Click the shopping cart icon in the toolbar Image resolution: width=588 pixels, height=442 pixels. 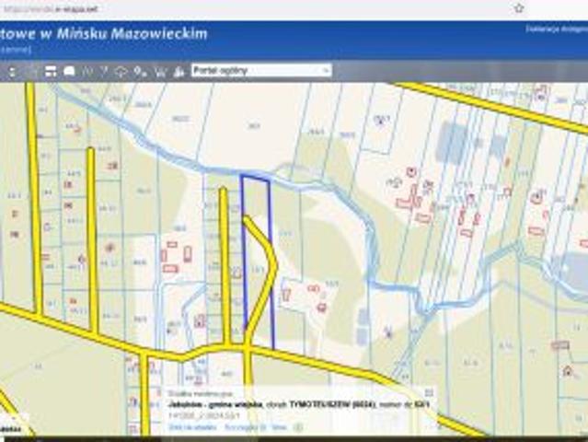(160, 70)
